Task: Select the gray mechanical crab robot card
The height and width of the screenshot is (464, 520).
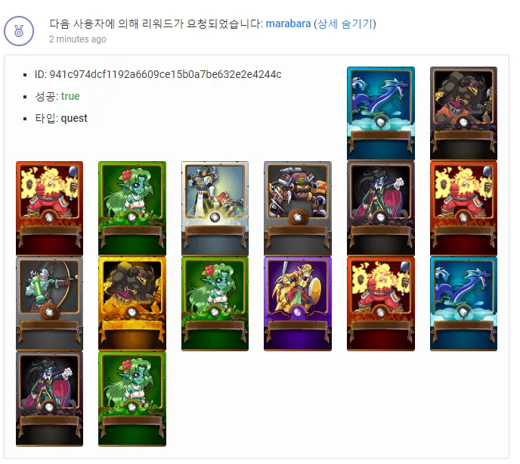Action: point(298,208)
